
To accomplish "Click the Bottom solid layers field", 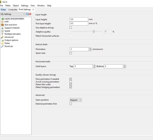I will (x=113, y=66).
